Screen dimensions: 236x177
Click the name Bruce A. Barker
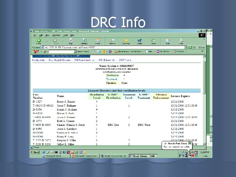[66, 102]
